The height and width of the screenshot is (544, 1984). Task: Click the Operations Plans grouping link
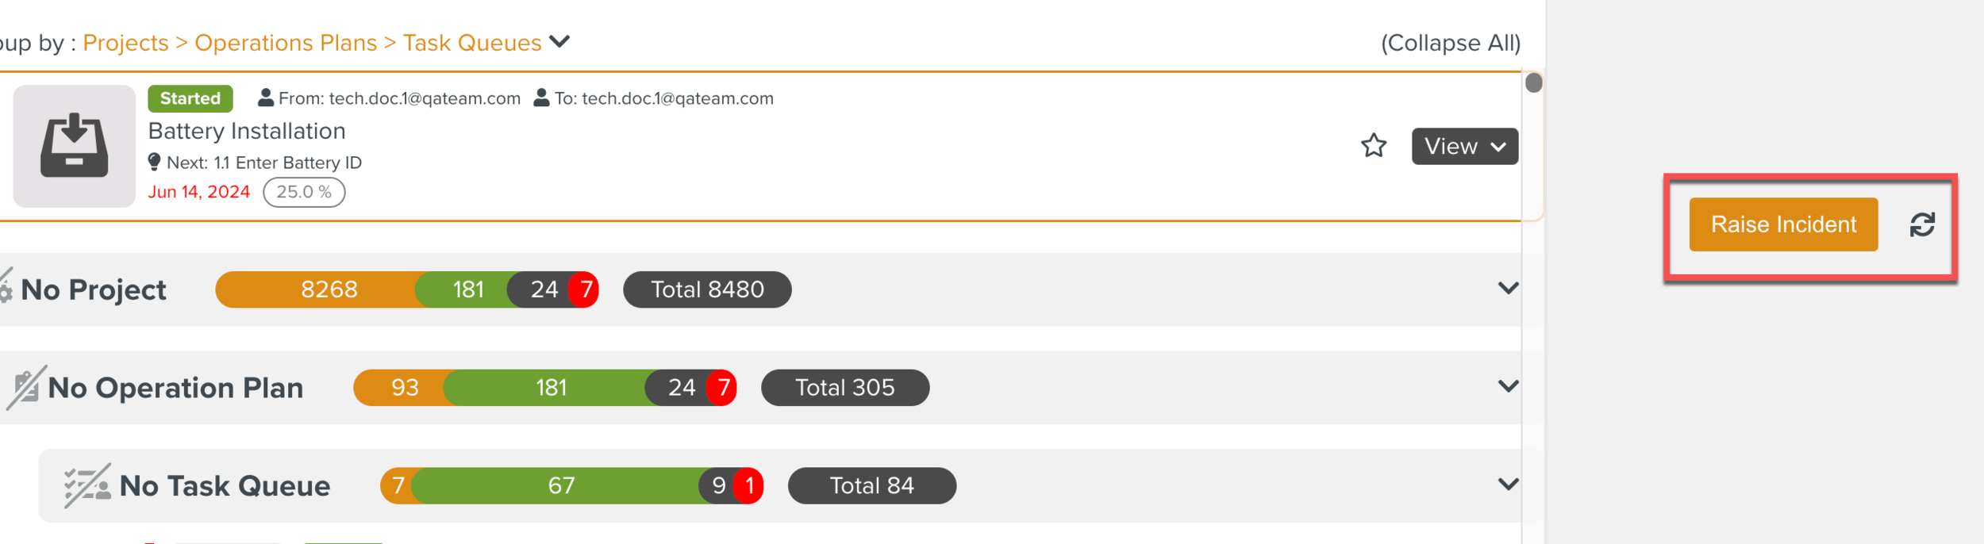pos(286,43)
